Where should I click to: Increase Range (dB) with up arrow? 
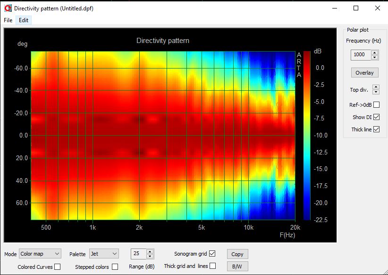point(150,251)
